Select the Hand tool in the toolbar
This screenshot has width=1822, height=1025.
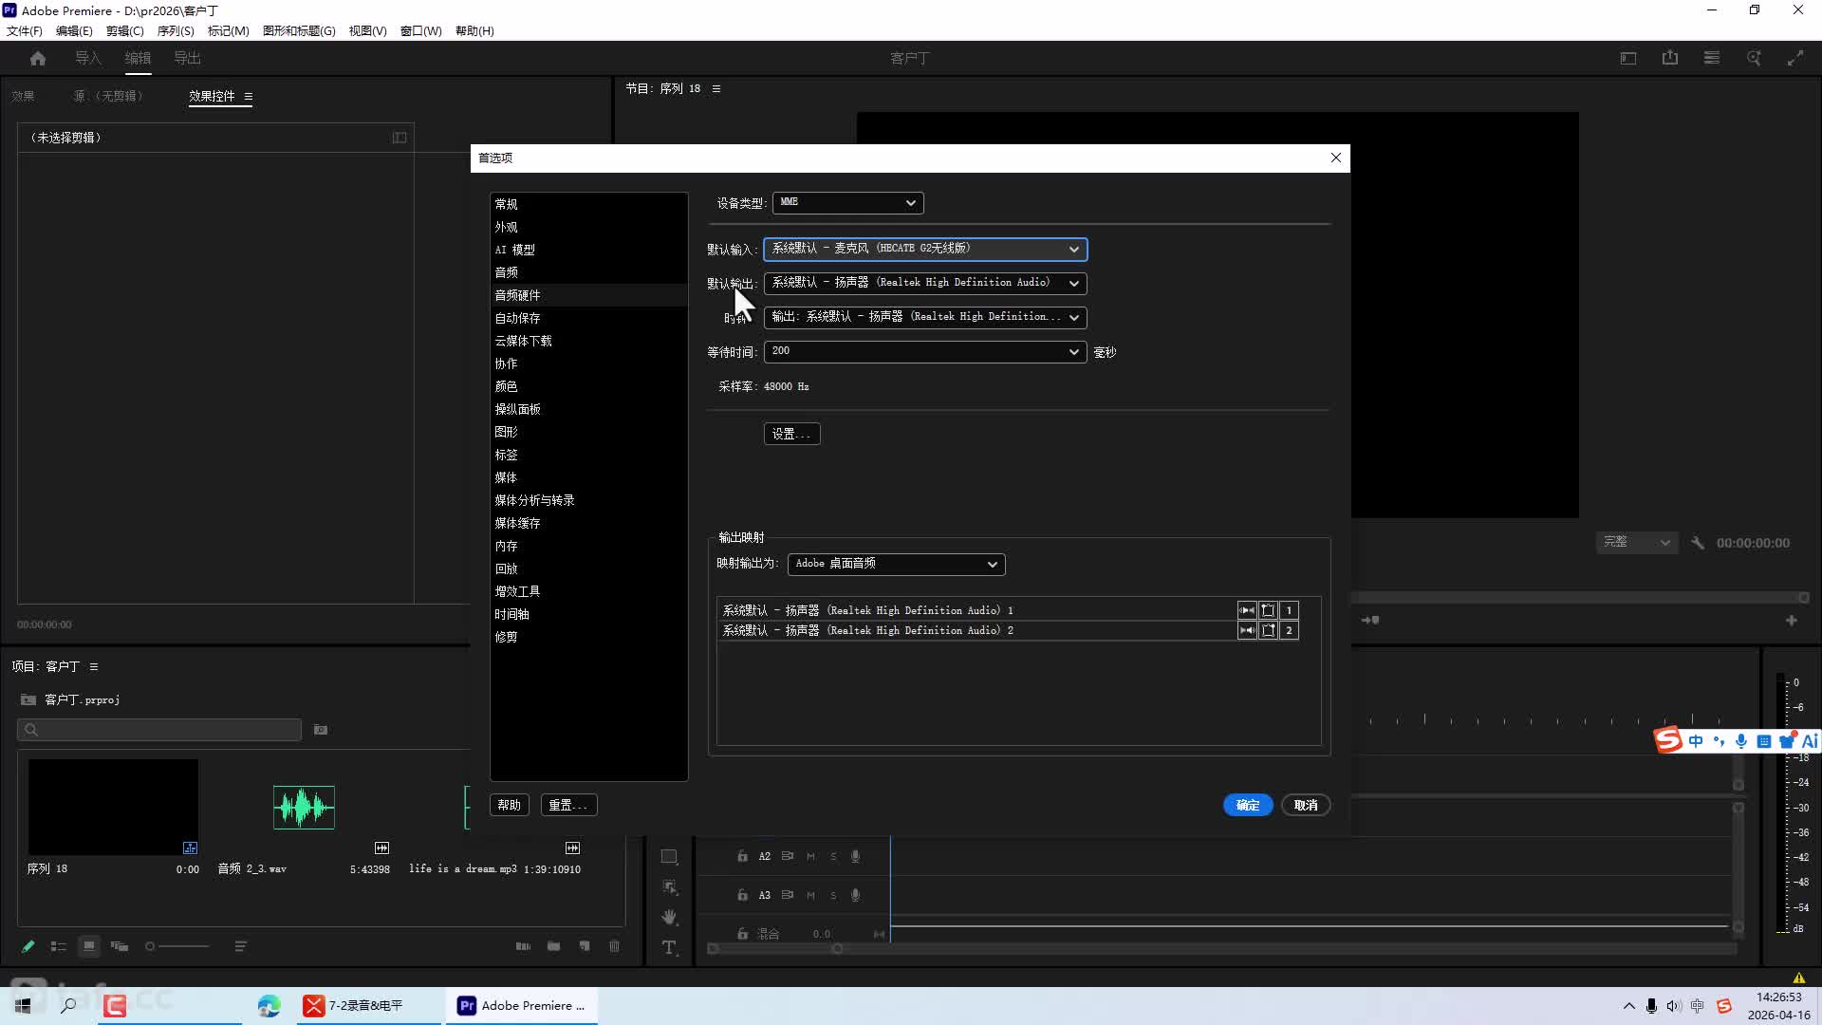point(670,917)
